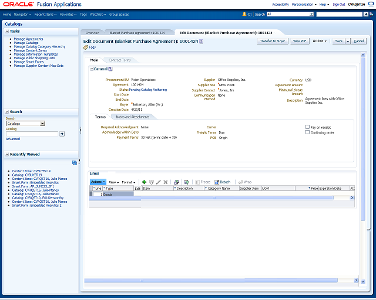376x300 pixels.
Task: Open the Watchlist menu
Action: [98, 14]
